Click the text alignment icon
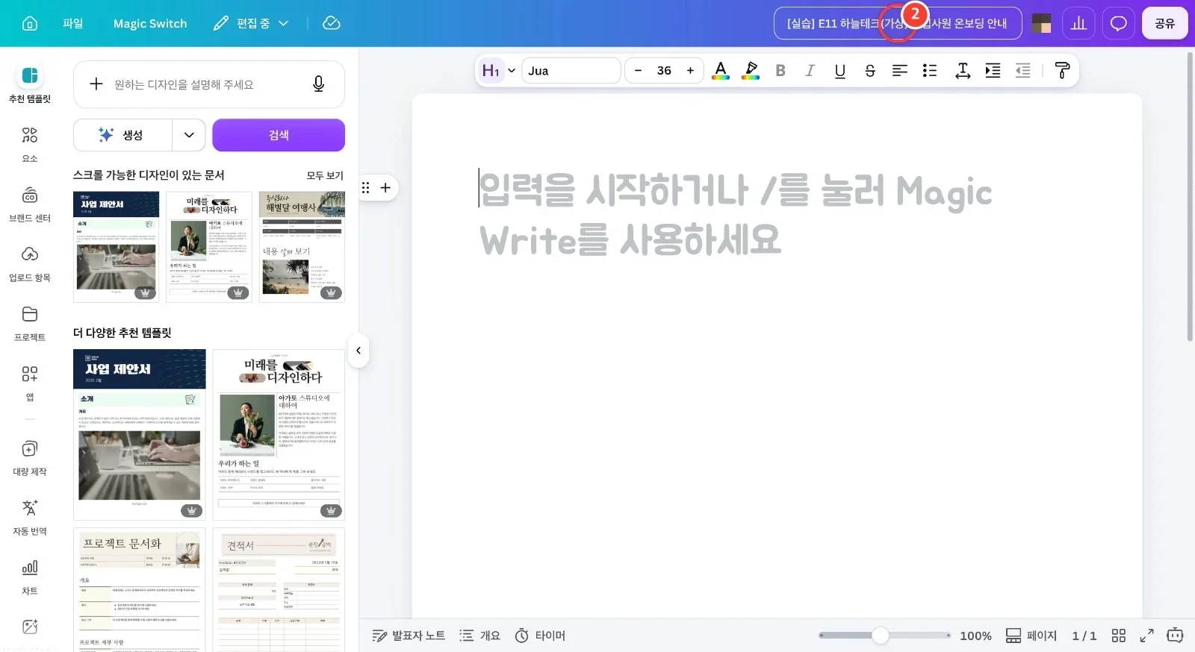1195x652 pixels. point(900,70)
